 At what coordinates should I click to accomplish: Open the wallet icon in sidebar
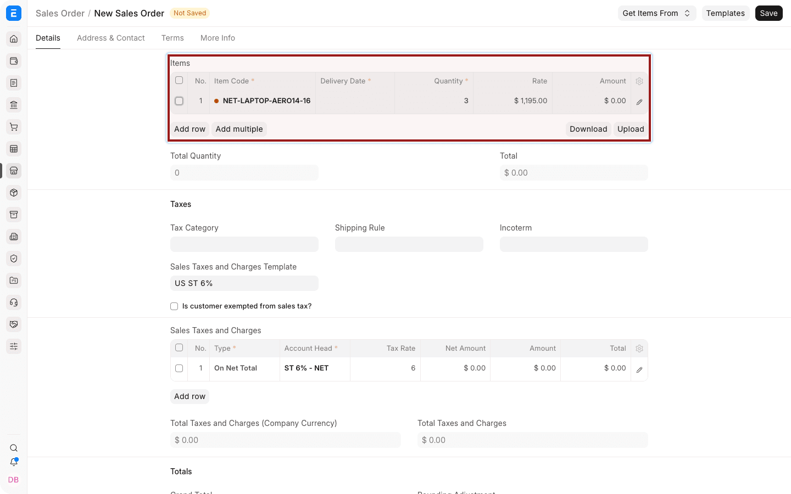(14, 61)
